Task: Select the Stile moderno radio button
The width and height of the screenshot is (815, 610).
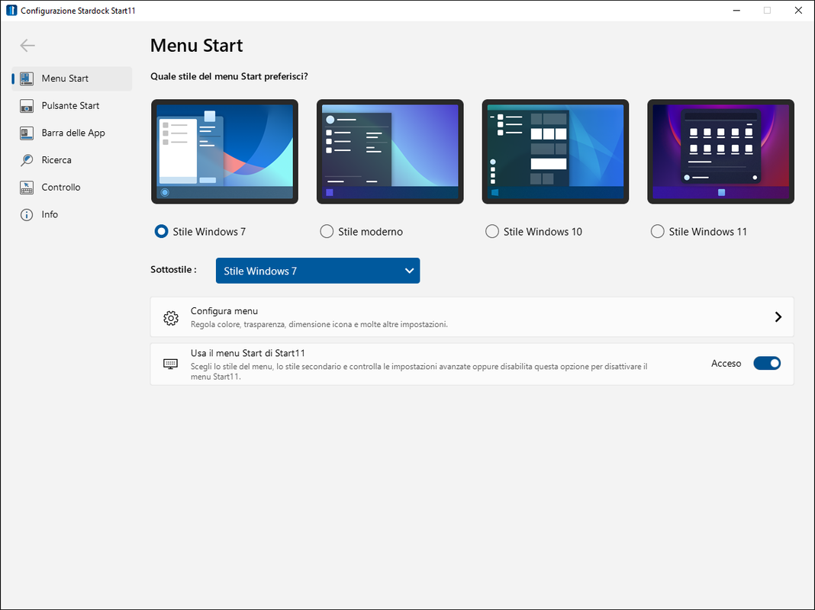Action: coord(327,232)
